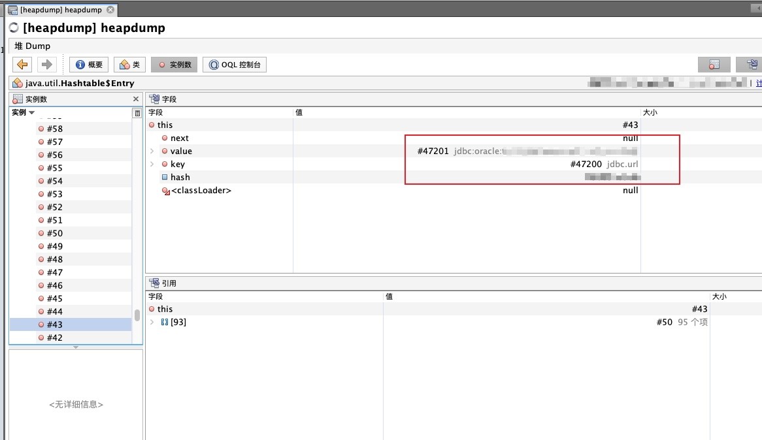
Task: Click the blue link at top right
Action: tap(758, 83)
